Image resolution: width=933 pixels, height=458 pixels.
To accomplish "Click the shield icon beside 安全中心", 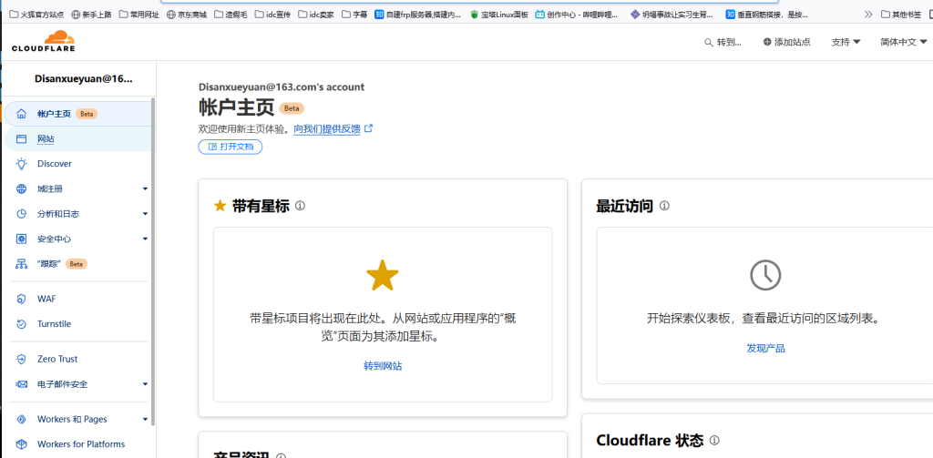I will (22, 239).
